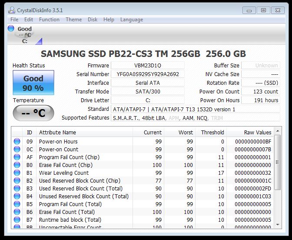Click the Interface field Serial ATA

pyautogui.click(x=148, y=83)
